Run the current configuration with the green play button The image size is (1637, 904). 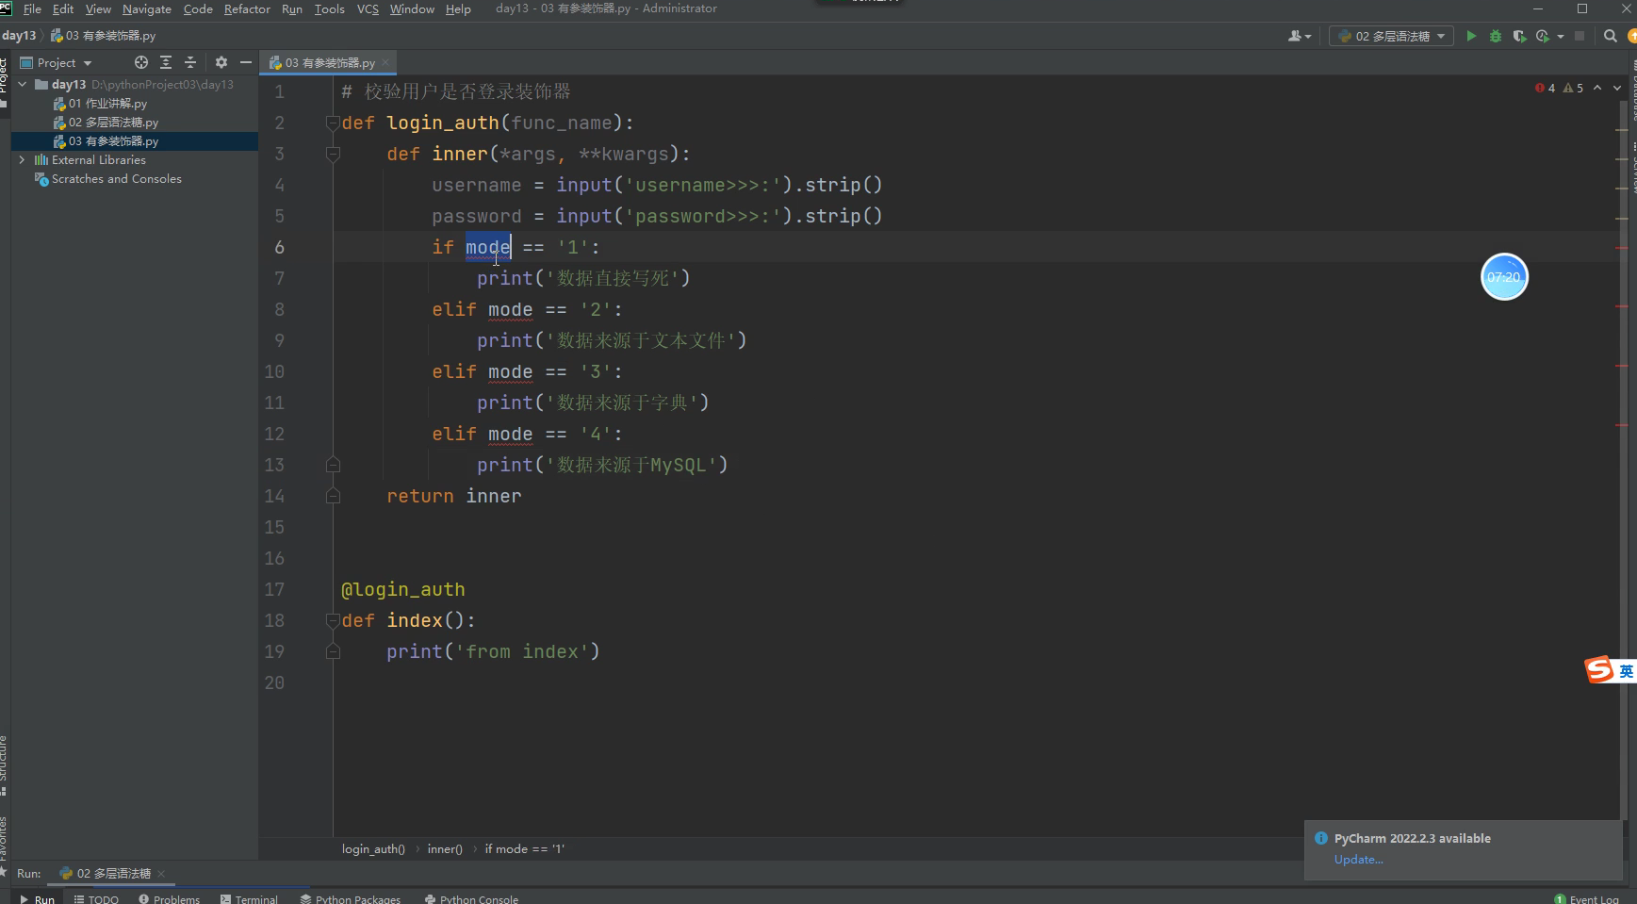[1471, 36]
